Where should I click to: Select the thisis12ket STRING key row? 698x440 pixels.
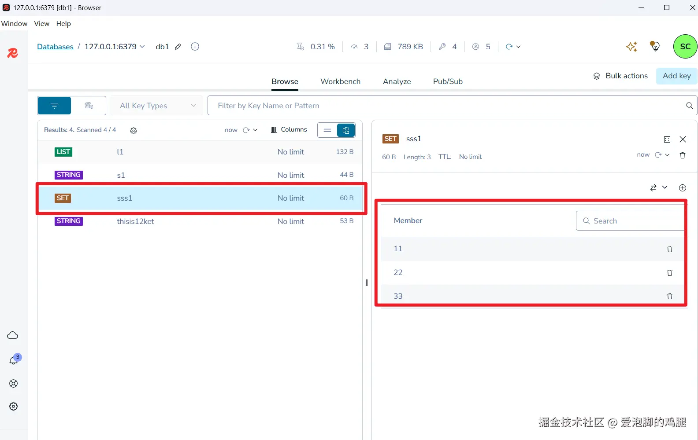pos(200,221)
